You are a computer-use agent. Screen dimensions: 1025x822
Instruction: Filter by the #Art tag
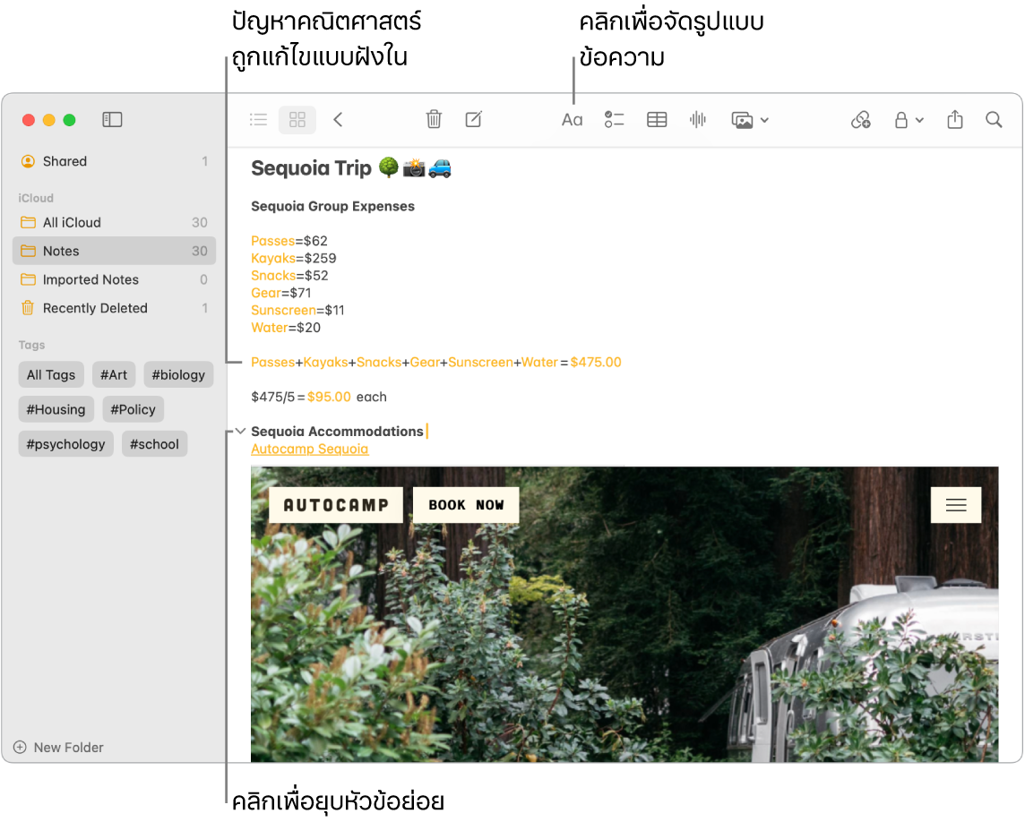tap(114, 375)
